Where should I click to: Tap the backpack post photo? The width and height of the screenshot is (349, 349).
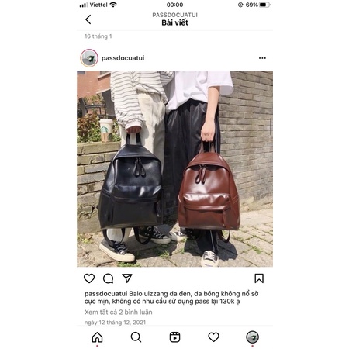(x=174, y=169)
